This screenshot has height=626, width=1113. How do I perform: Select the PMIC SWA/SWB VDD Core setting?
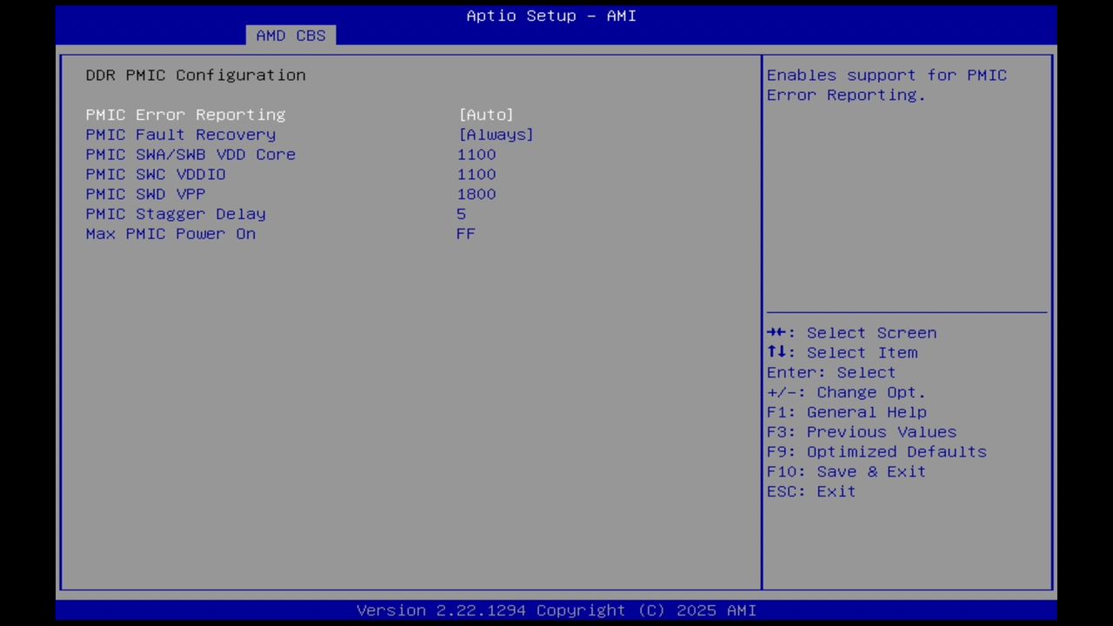(190, 154)
